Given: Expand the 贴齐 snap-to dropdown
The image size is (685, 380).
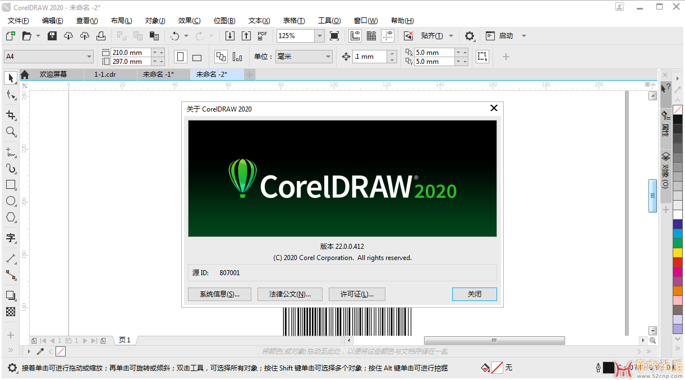Looking at the screenshot, I should [451, 36].
